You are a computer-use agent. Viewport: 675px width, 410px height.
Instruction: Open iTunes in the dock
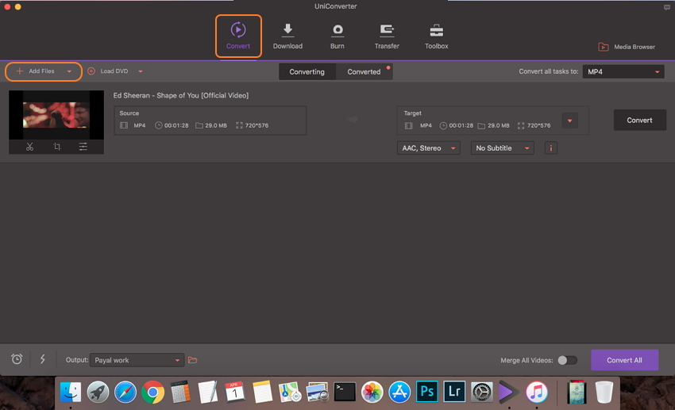pos(537,392)
